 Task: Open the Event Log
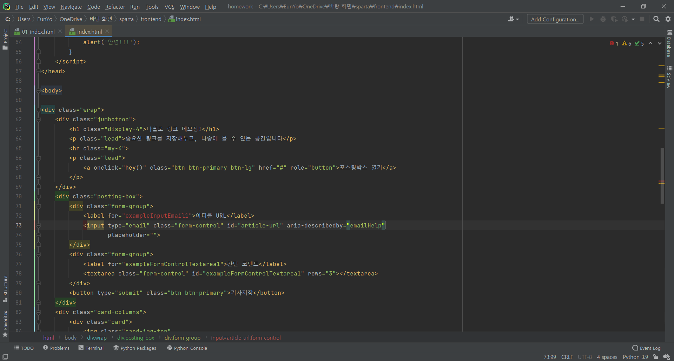point(646,348)
